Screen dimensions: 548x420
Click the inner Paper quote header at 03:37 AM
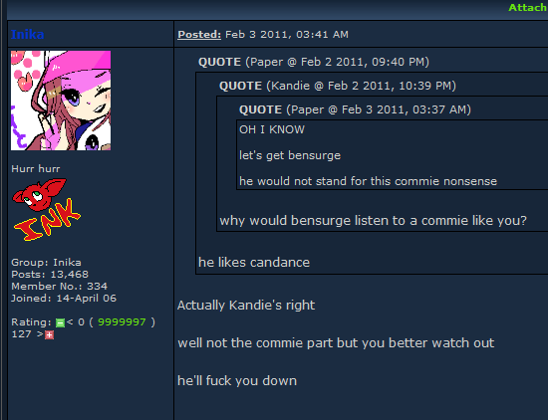click(355, 109)
